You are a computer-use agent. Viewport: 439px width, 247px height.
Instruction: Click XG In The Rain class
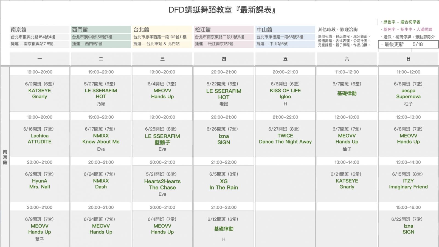click(224, 184)
